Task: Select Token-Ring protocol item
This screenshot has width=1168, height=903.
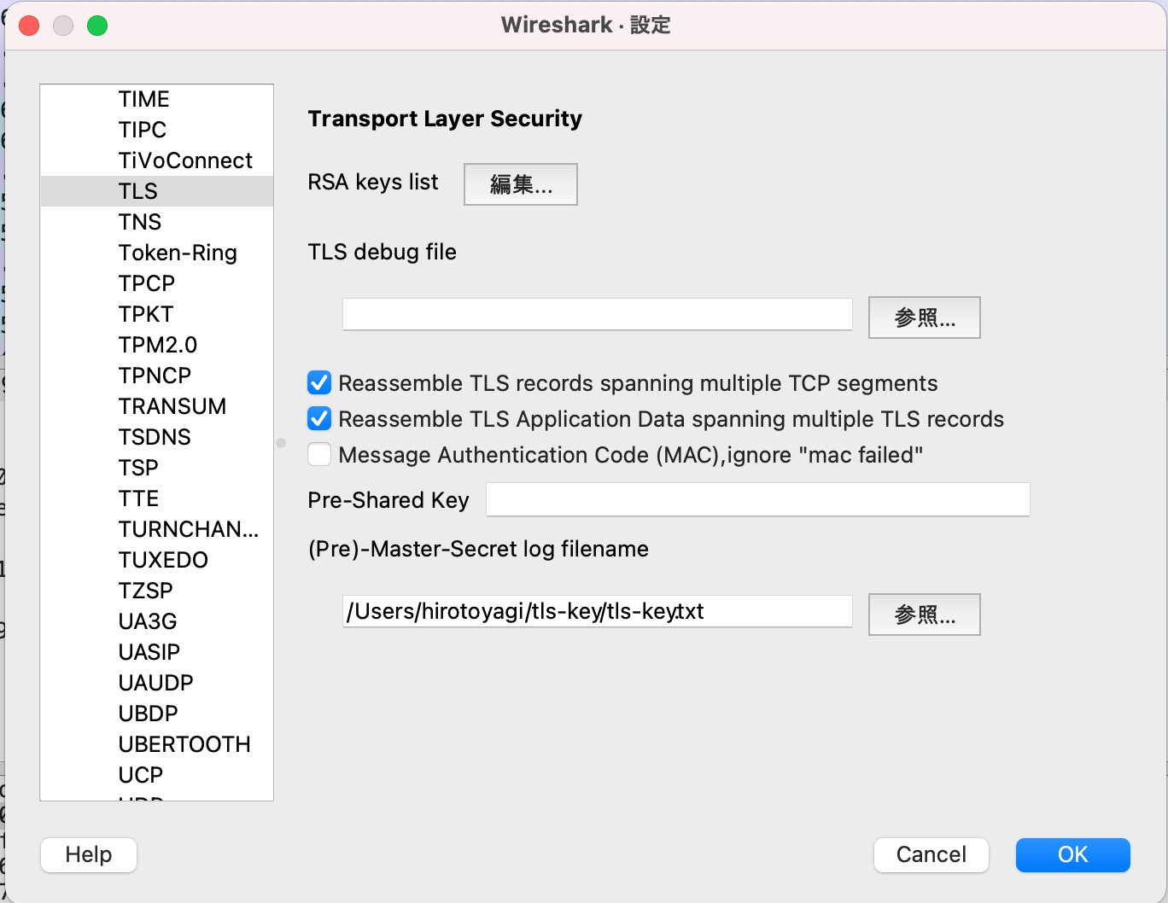Action: (178, 253)
